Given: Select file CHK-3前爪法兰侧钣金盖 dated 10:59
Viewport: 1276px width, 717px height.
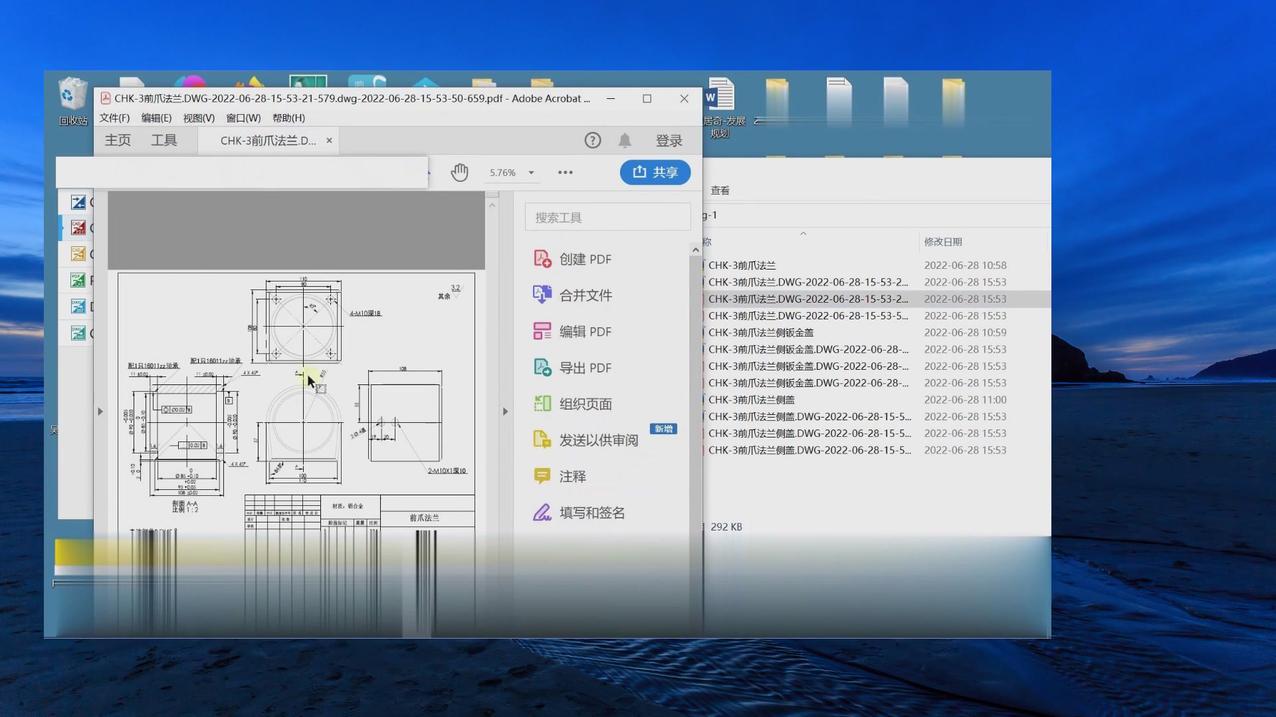Looking at the screenshot, I should pyautogui.click(x=760, y=333).
